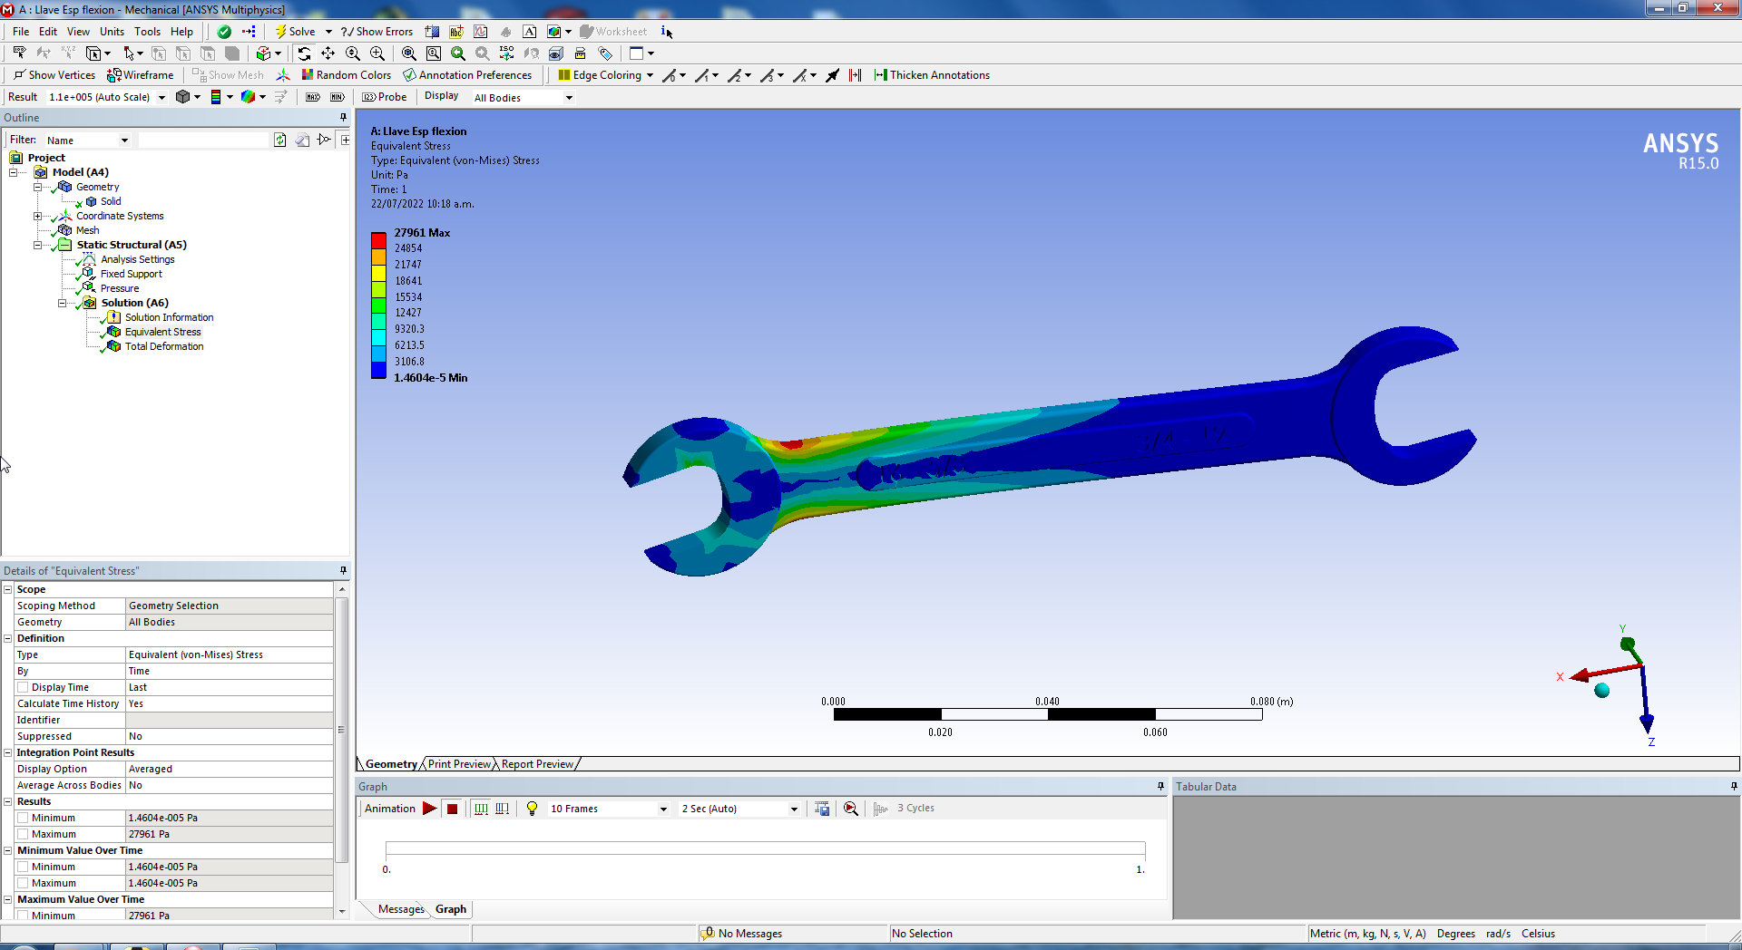Click the red maximum color in the legend
Viewport: 1742px width, 950px height.
coord(378,240)
